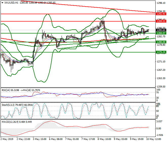Select the 1263.30 price axis value
This screenshot has width=167, height=142.
(x=161, y=78)
